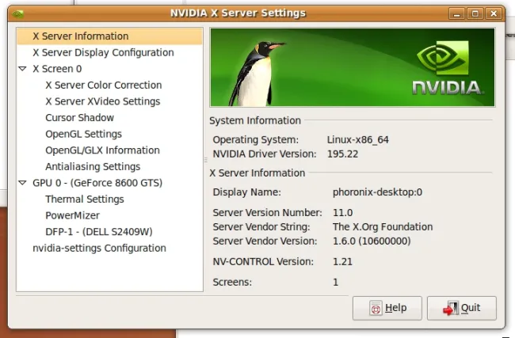The height and width of the screenshot is (338, 515).
Task: Click the Screens count value 1
Action: 335,283
